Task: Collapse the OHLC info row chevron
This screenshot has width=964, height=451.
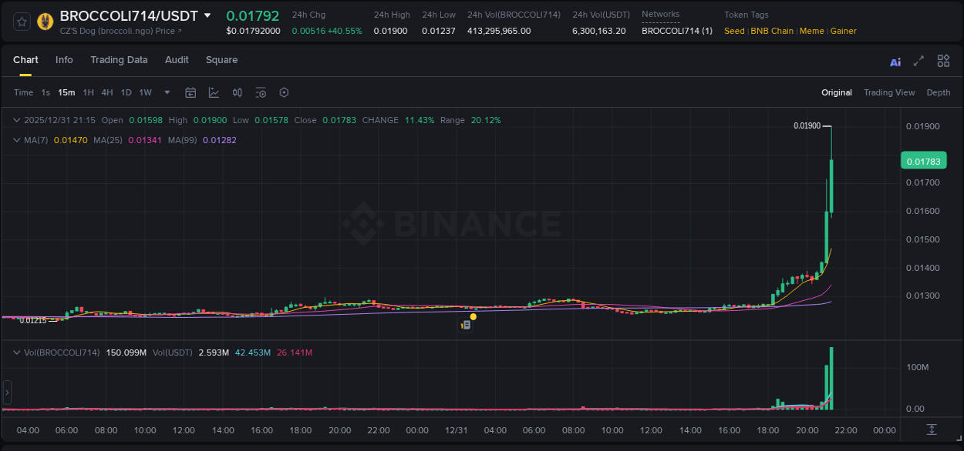Action: (x=17, y=120)
